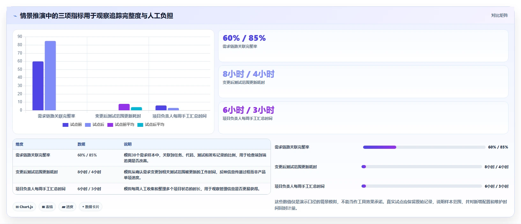Click 项目负责人每周手工汇总时间 caption under the 6小时 card

(248, 119)
